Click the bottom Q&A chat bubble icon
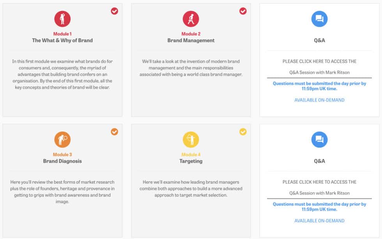This screenshot has height=239, width=382. [x=319, y=139]
